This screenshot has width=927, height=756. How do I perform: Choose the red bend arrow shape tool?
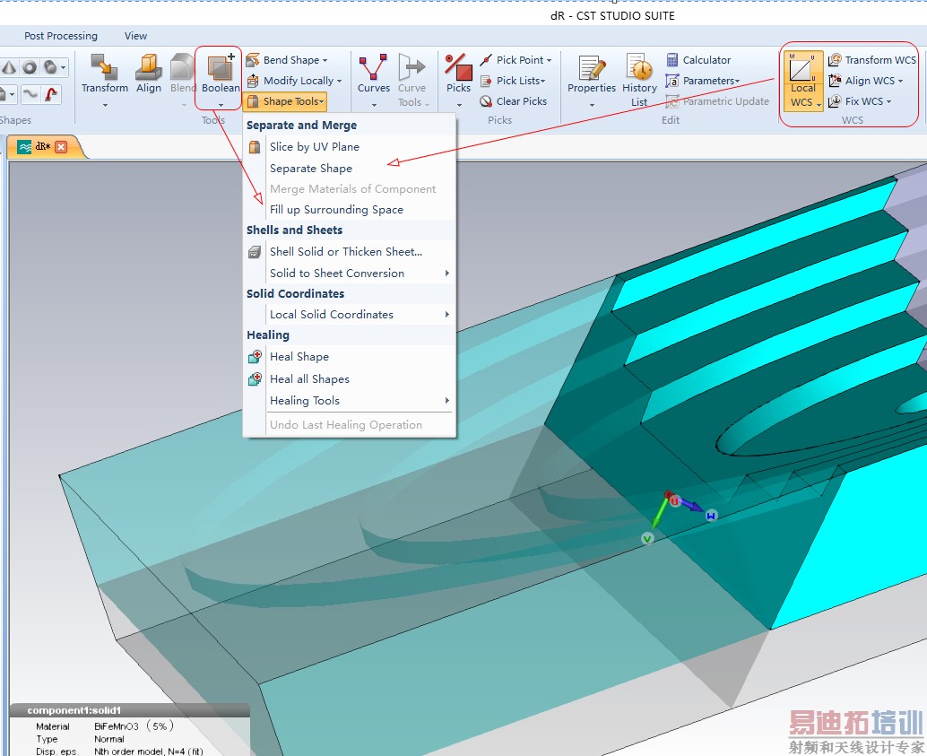(51, 93)
